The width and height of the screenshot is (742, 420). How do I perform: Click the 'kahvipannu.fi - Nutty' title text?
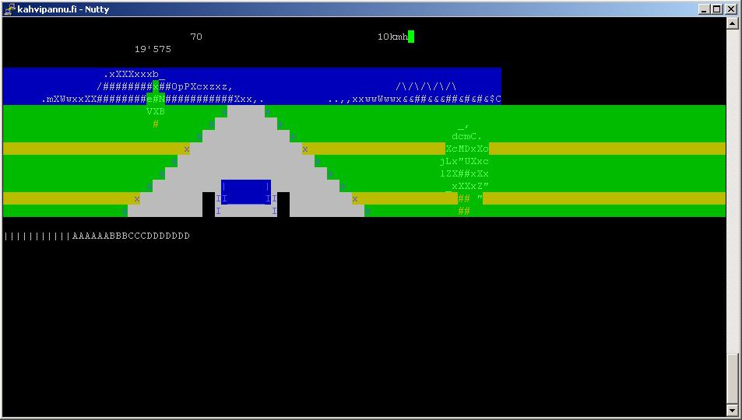[x=63, y=9]
